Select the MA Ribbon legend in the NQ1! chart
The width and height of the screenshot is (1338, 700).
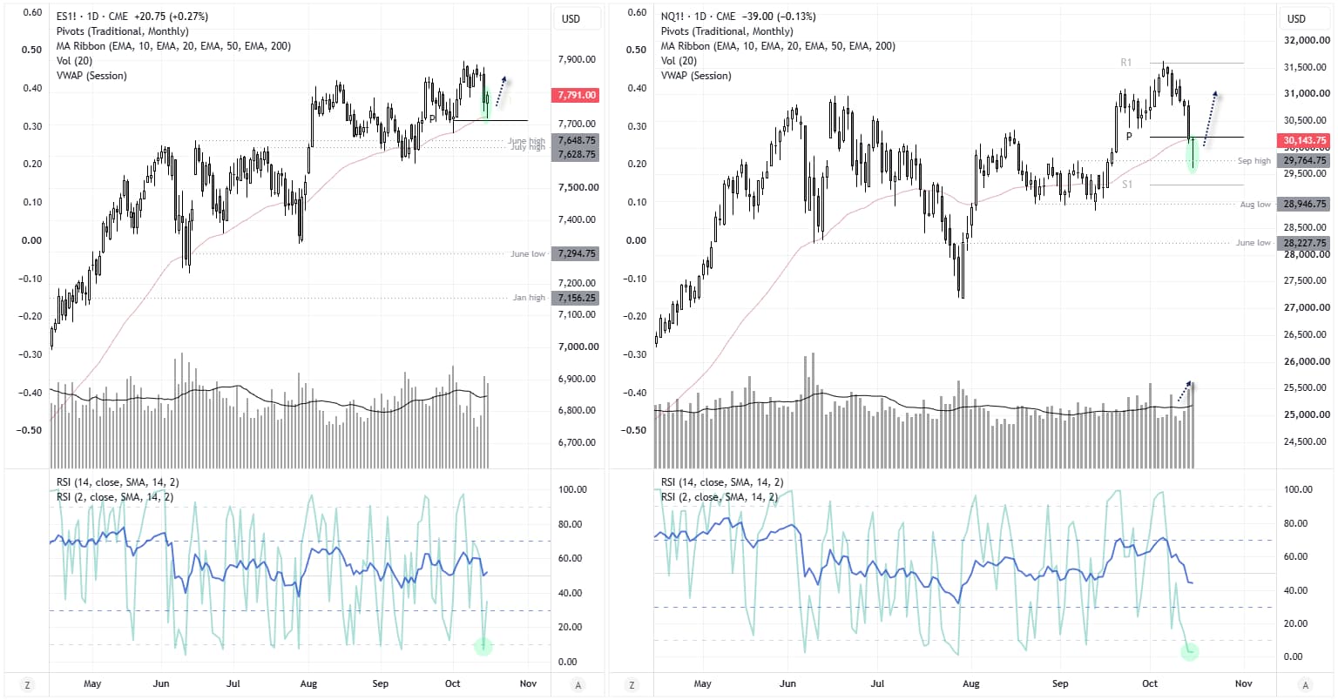pyautogui.click(x=779, y=46)
